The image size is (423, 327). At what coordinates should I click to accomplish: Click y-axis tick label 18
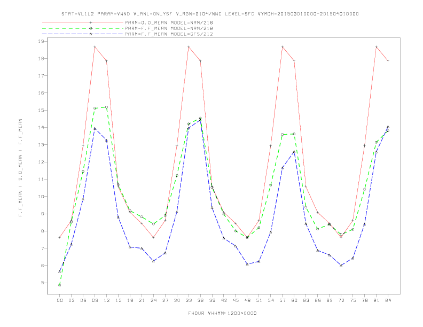tap(41, 59)
